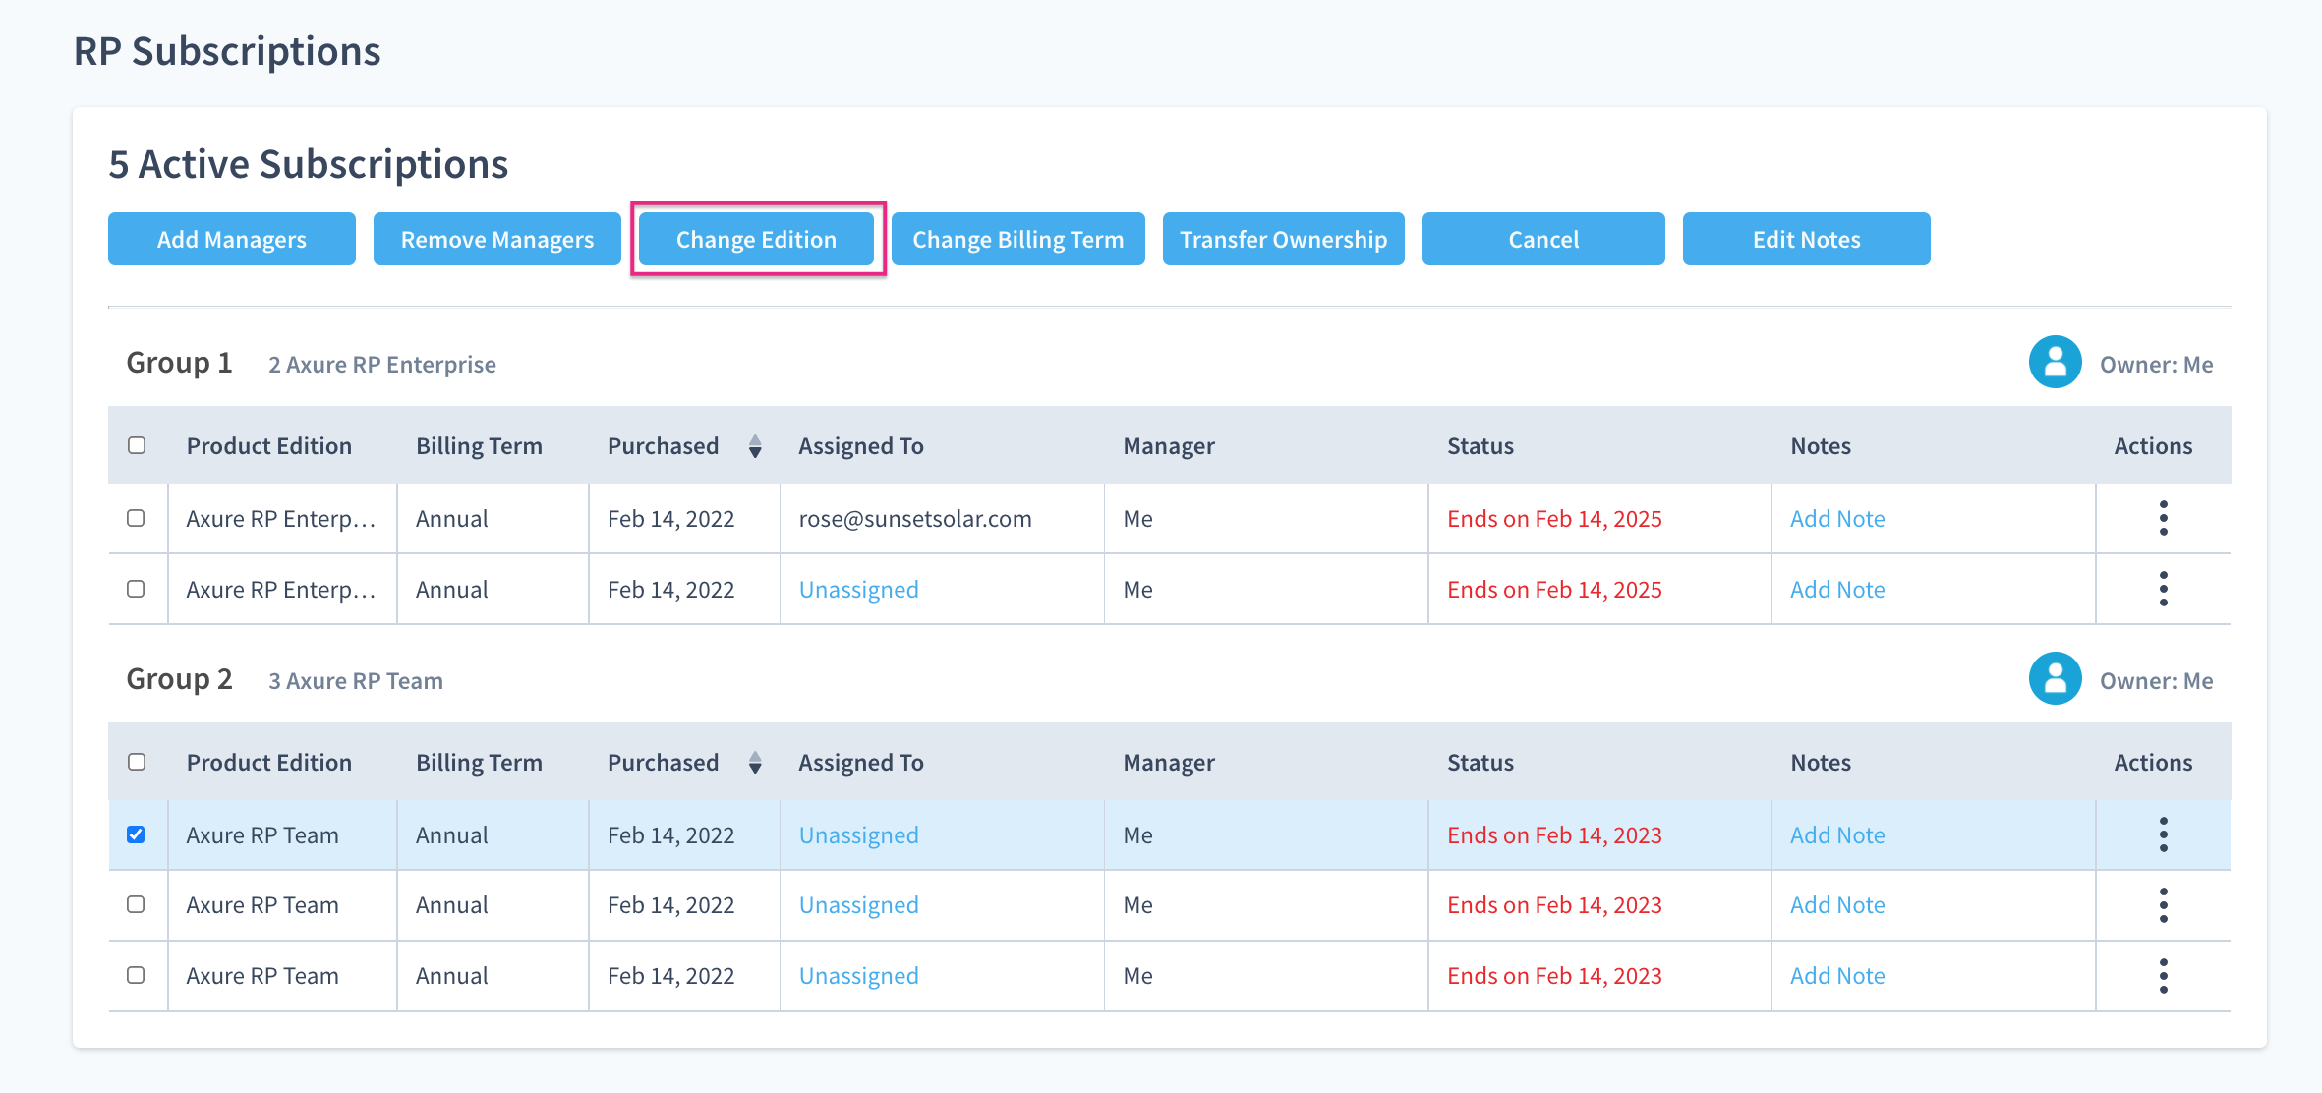Uncheck the selected Axure RP Team row
The height and width of the screenshot is (1093, 2322).
(x=136, y=834)
